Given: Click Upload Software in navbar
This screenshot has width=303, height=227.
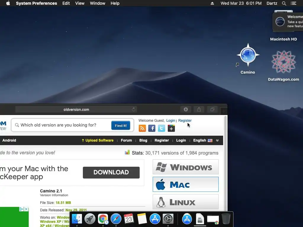Looking at the screenshot, I should 98,140.
